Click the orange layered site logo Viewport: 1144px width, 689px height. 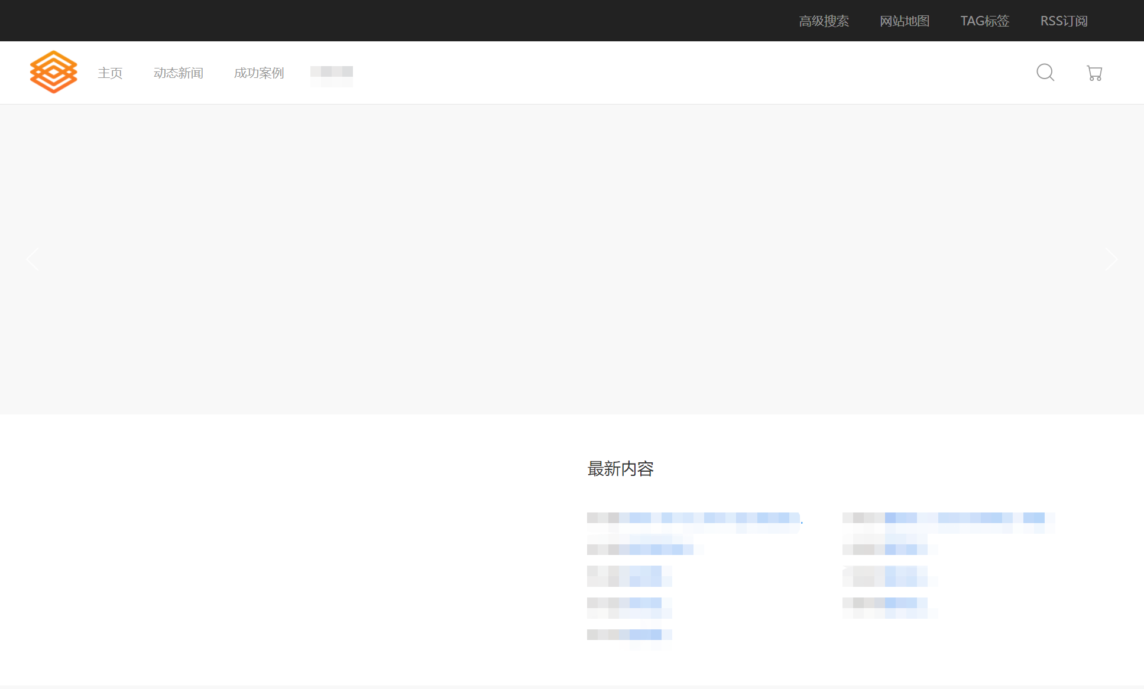pyautogui.click(x=53, y=72)
